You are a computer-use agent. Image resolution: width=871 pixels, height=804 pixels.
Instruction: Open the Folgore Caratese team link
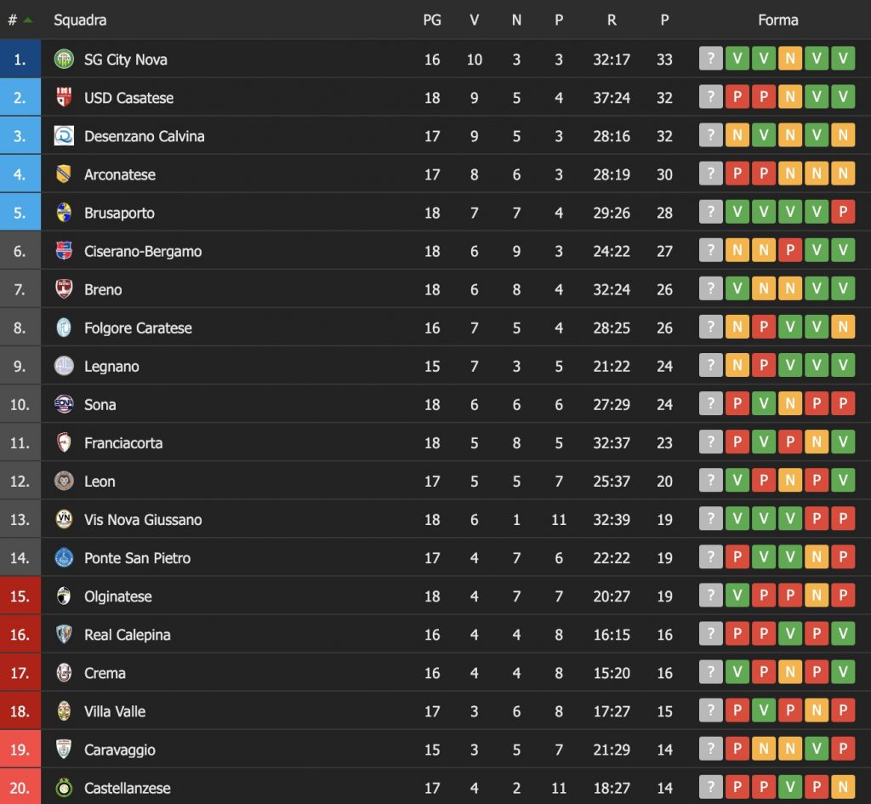point(138,328)
